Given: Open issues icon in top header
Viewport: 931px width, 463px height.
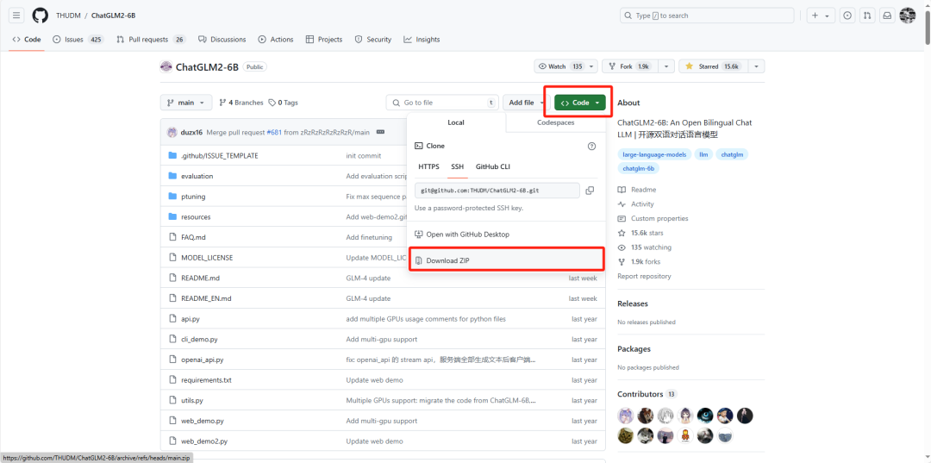Looking at the screenshot, I should coord(847,16).
